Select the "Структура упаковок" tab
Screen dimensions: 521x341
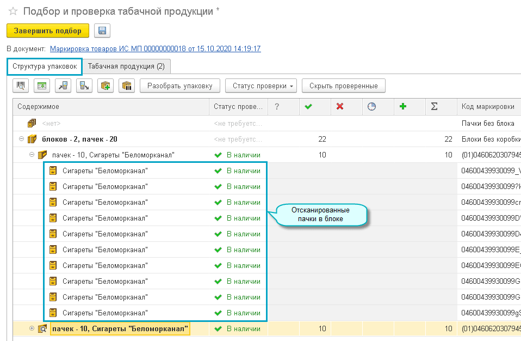[45, 66]
